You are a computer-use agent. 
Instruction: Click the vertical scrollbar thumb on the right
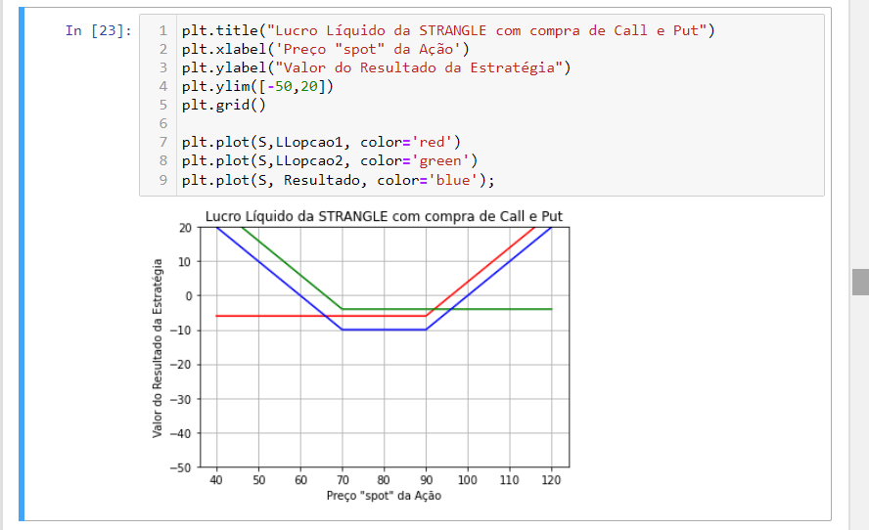[x=860, y=282]
